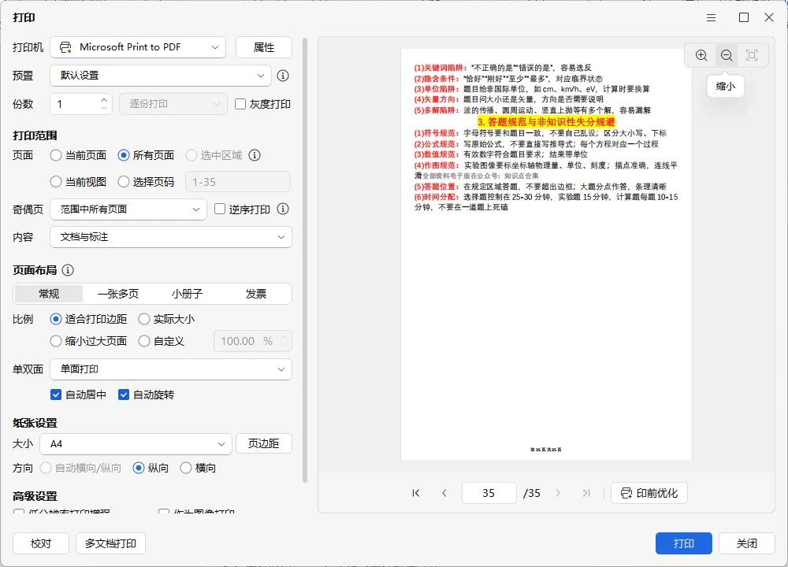788x567 pixels.
Task: Click the info icon beside 预置 dropdown
Action: pyautogui.click(x=283, y=76)
